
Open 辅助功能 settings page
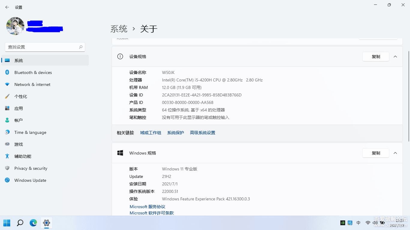coord(45,156)
